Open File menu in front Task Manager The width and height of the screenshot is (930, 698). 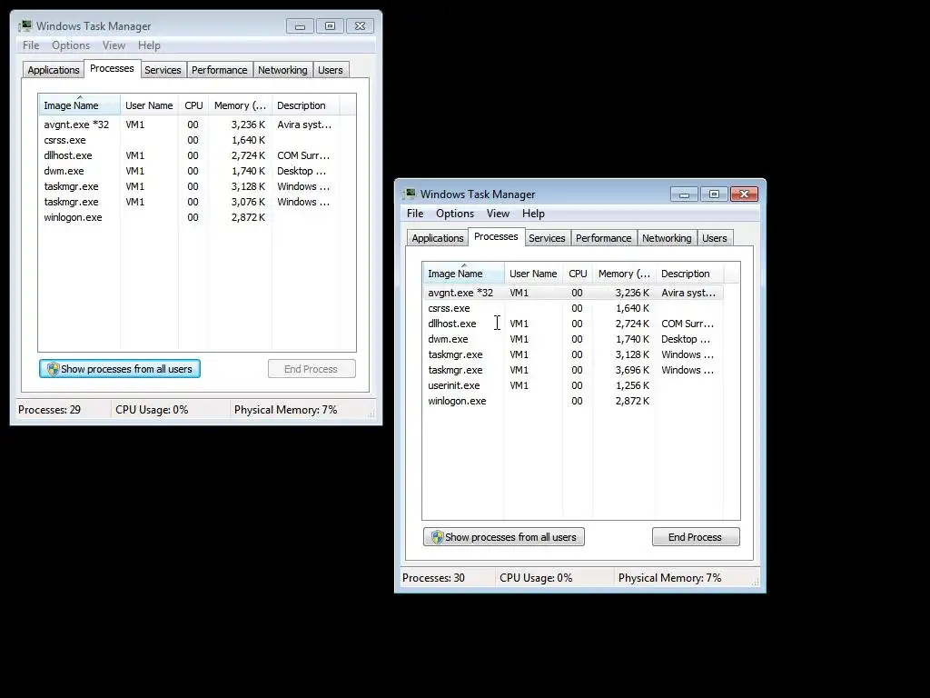tap(415, 214)
